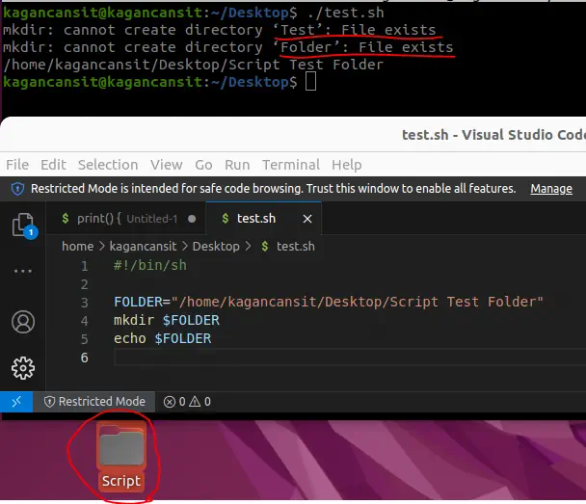Image resolution: width=586 pixels, height=504 pixels.
Task: Click empty line 6 in the editor
Action: tap(289, 358)
